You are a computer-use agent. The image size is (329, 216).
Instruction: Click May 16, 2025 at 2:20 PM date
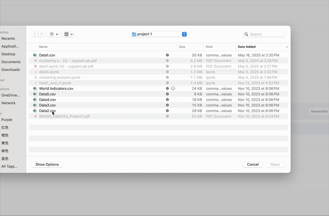(259, 55)
